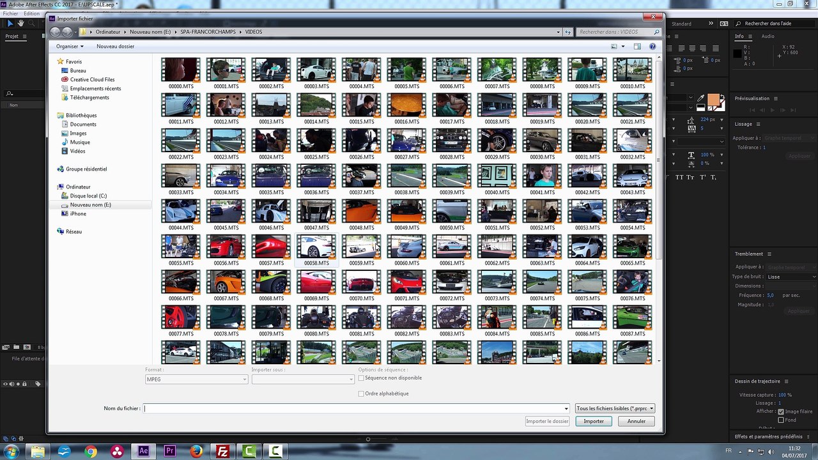This screenshot has height=460, width=818.
Task: Open the Edition menu
Action: coord(32,13)
